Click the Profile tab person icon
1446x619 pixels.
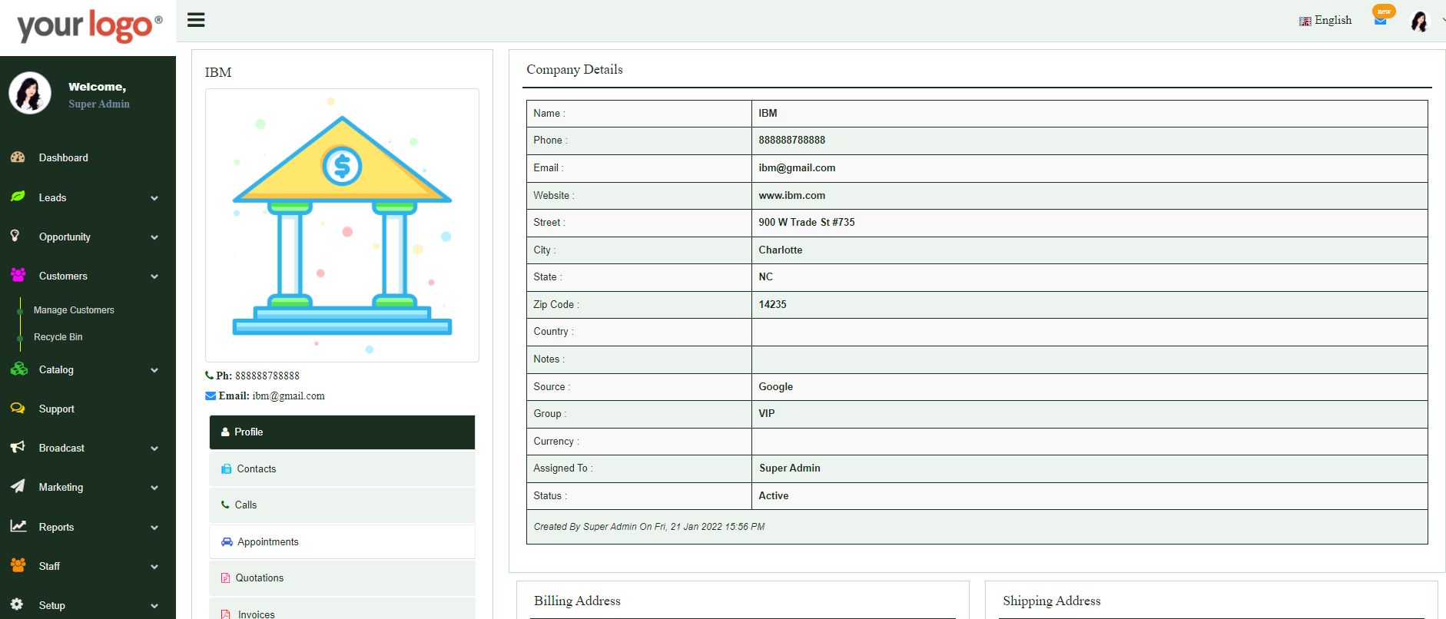click(225, 432)
